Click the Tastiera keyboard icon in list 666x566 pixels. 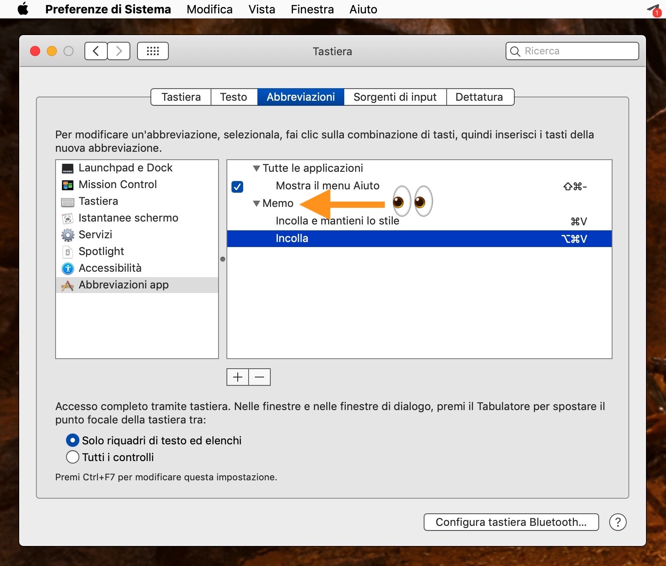(68, 202)
